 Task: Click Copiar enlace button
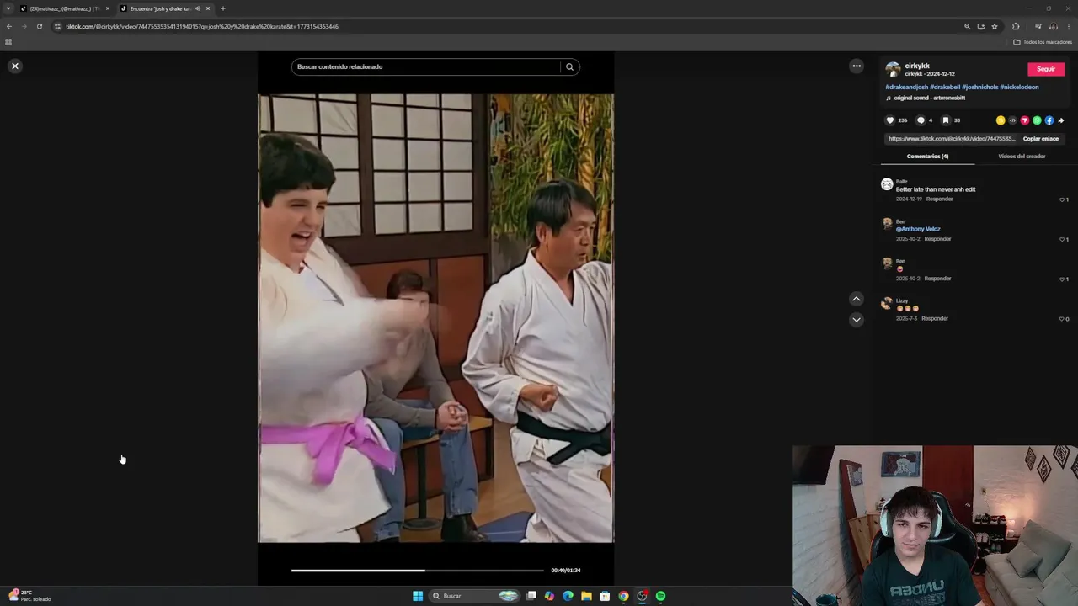[x=1041, y=139]
